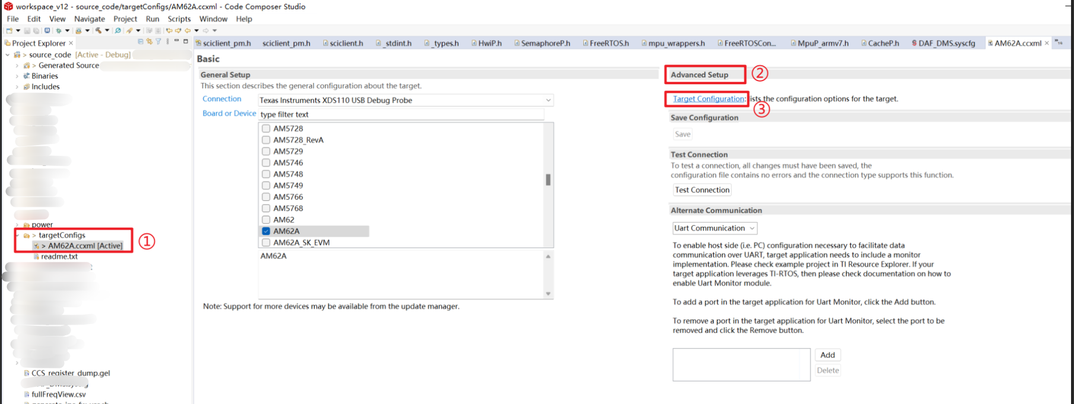Switch to the CacheP.h tab

pyautogui.click(x=881, y=43)
